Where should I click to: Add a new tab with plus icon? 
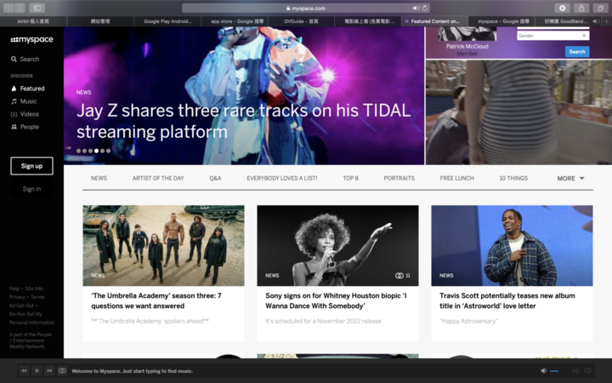pos(607,21)
